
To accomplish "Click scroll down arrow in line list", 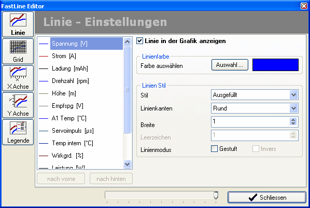I will 127,164.
